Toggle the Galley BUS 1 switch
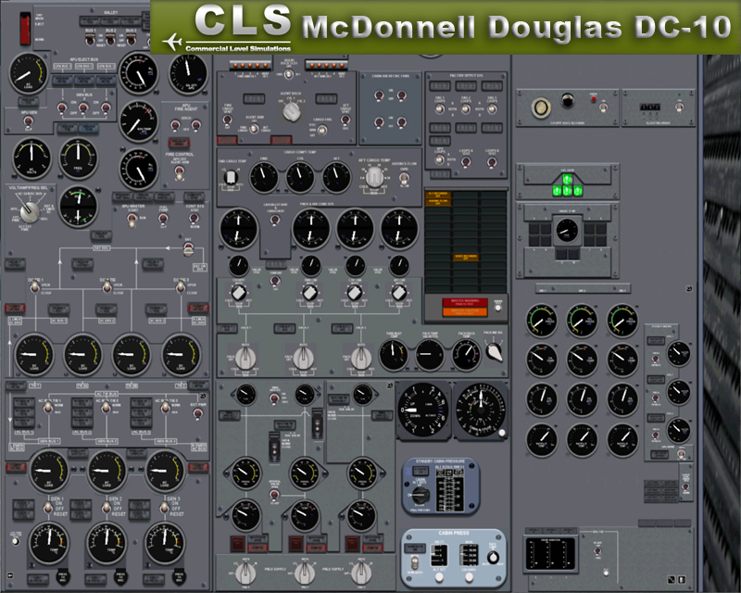The image size is (741, 593). tap(90, 40)
